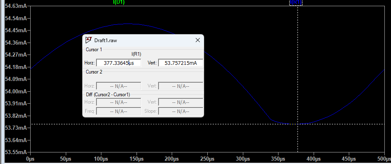Click the 100µs time axis label
The image size is (391, 164).
pyautogui.click(x=101, y=159)
